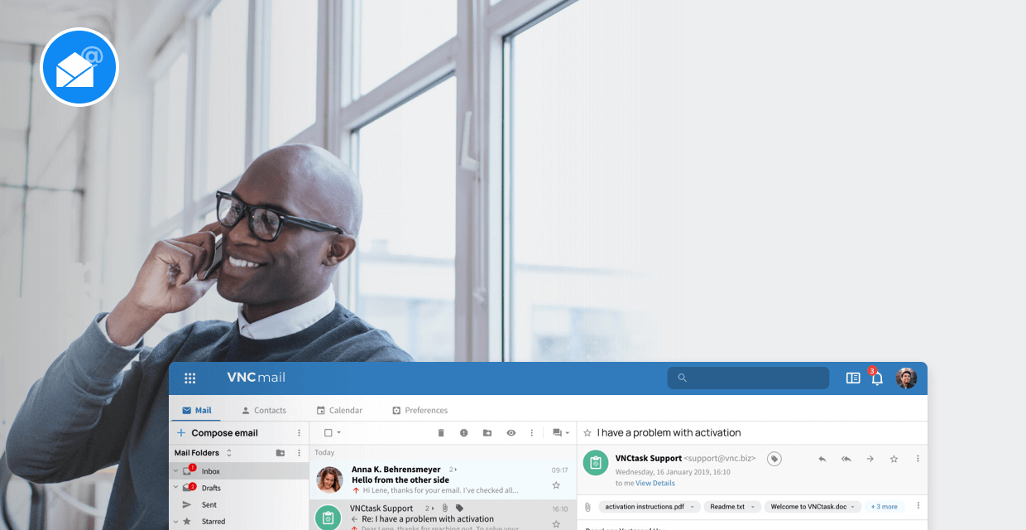The image size is (1026, 530).
Task: Star the subject I have a problem with activation
Action: (x=587, y=432)
